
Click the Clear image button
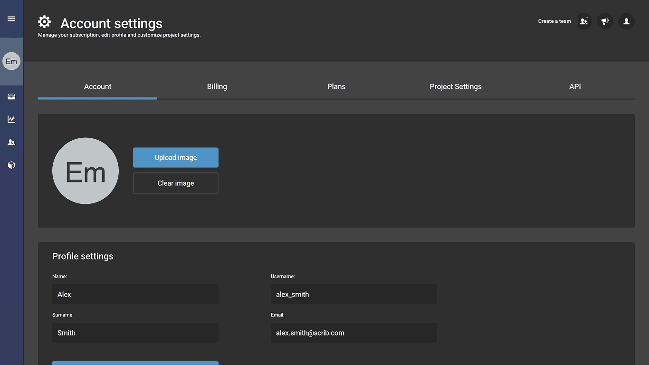pyautogui.click(x=176, y=183)
